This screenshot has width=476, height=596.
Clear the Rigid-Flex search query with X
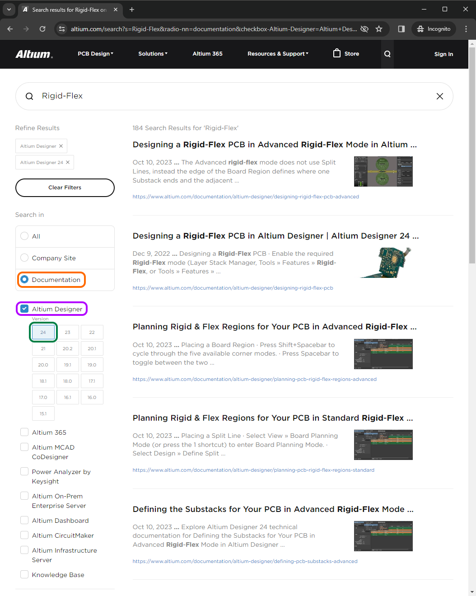coord(440,96)
